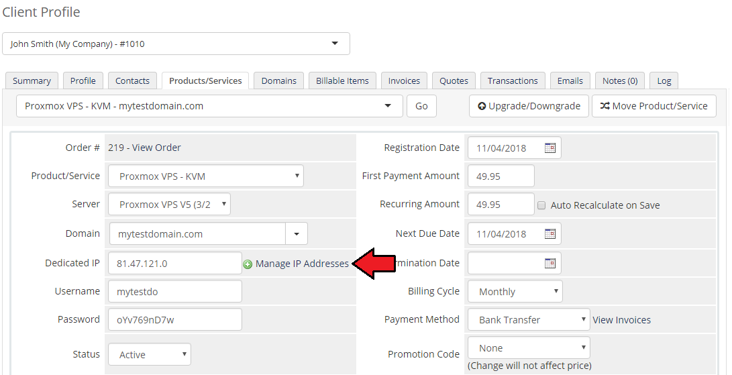Click Move Product/Service button
This screenshot has height=375, width=732.
click(x=654, y=106)
